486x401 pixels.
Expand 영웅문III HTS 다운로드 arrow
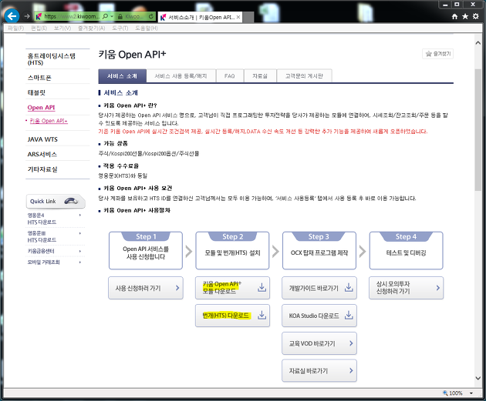click(80, 233)
